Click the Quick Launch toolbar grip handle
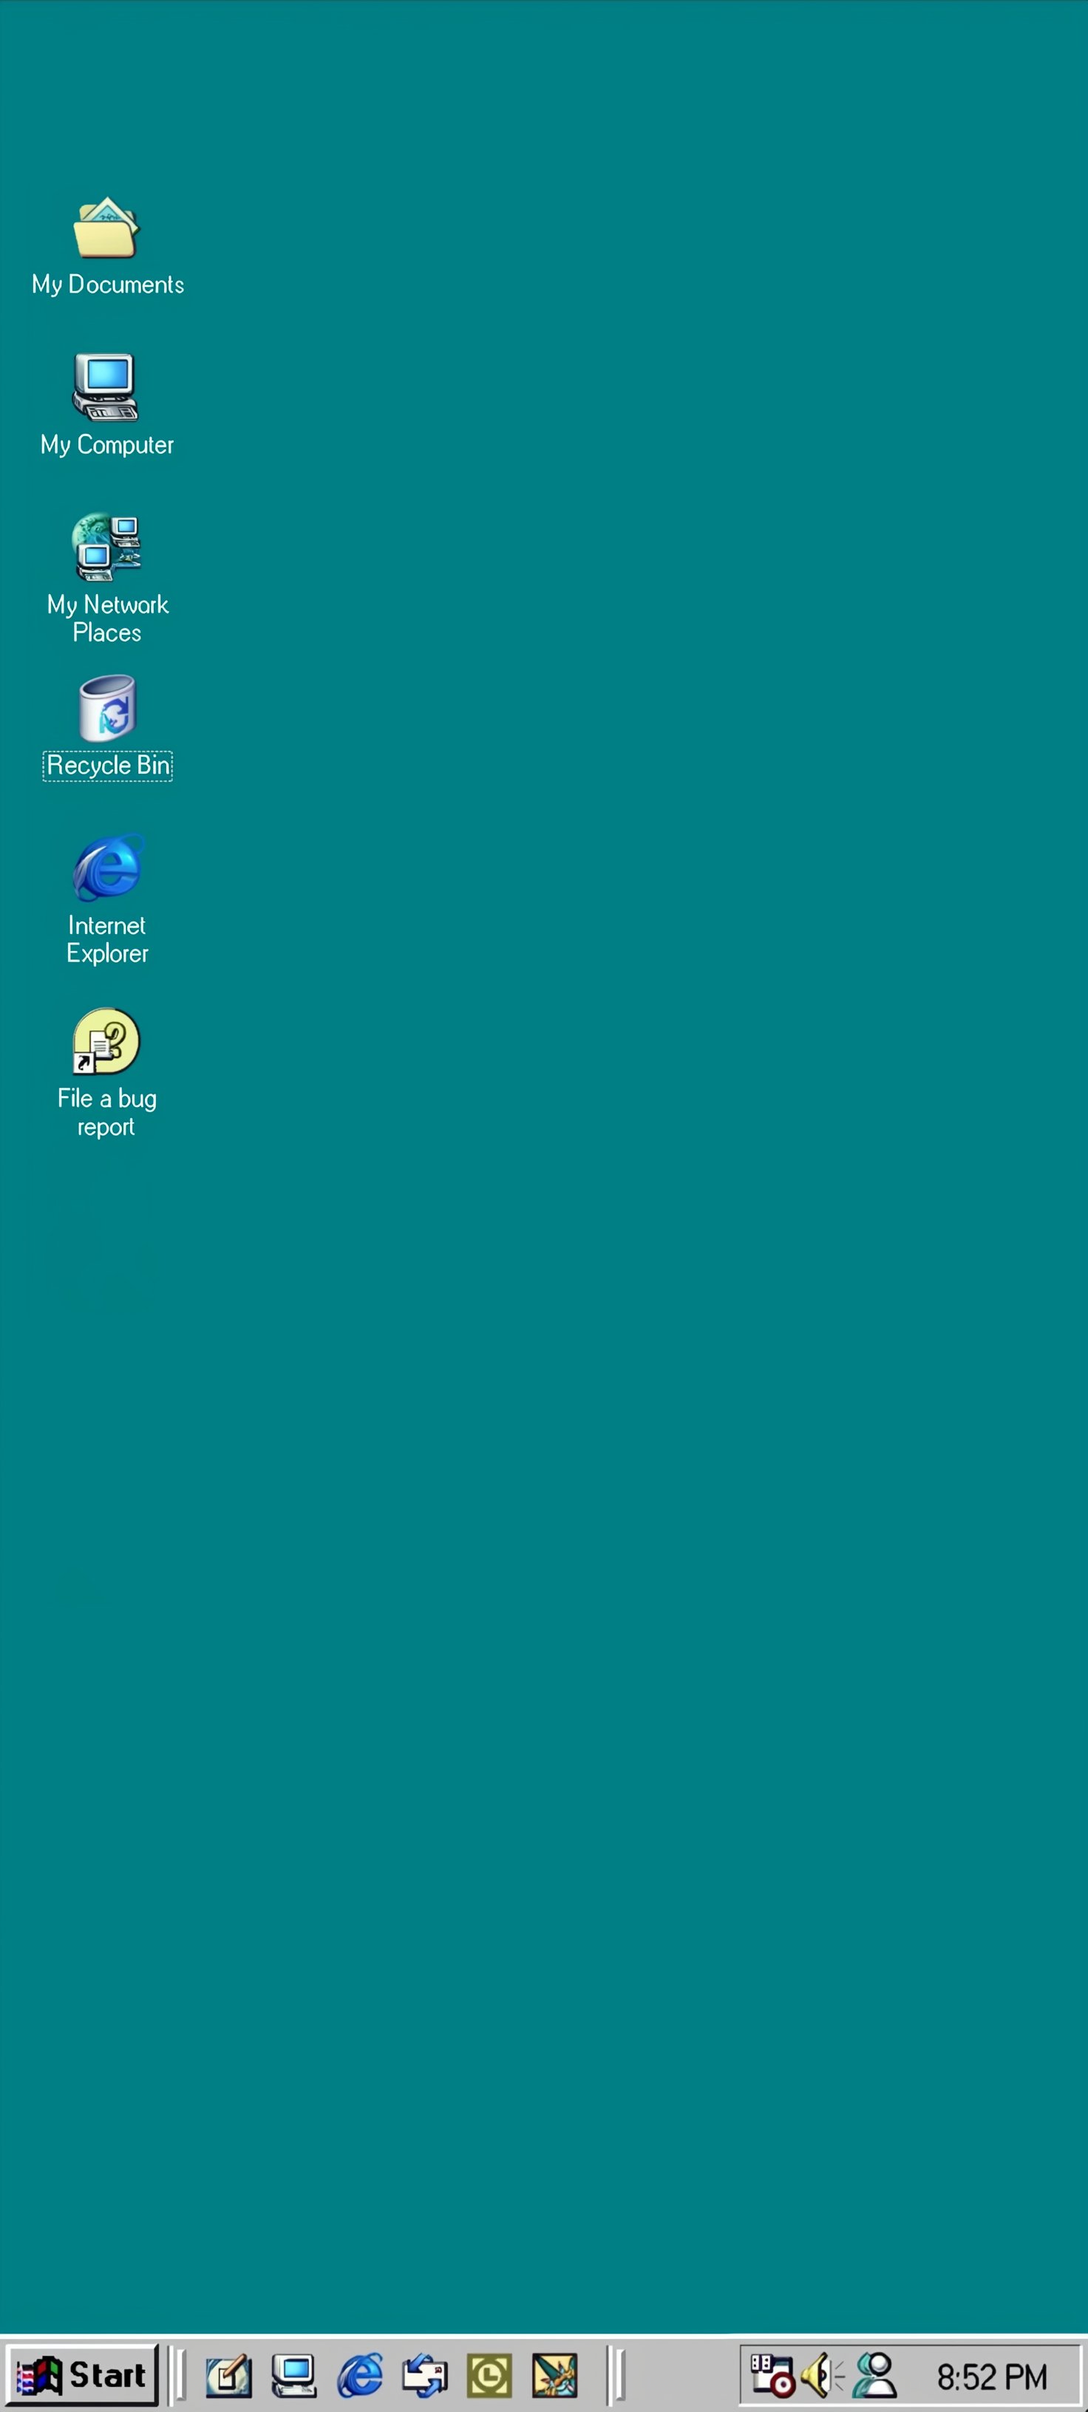 click(x=179, y=2376)
